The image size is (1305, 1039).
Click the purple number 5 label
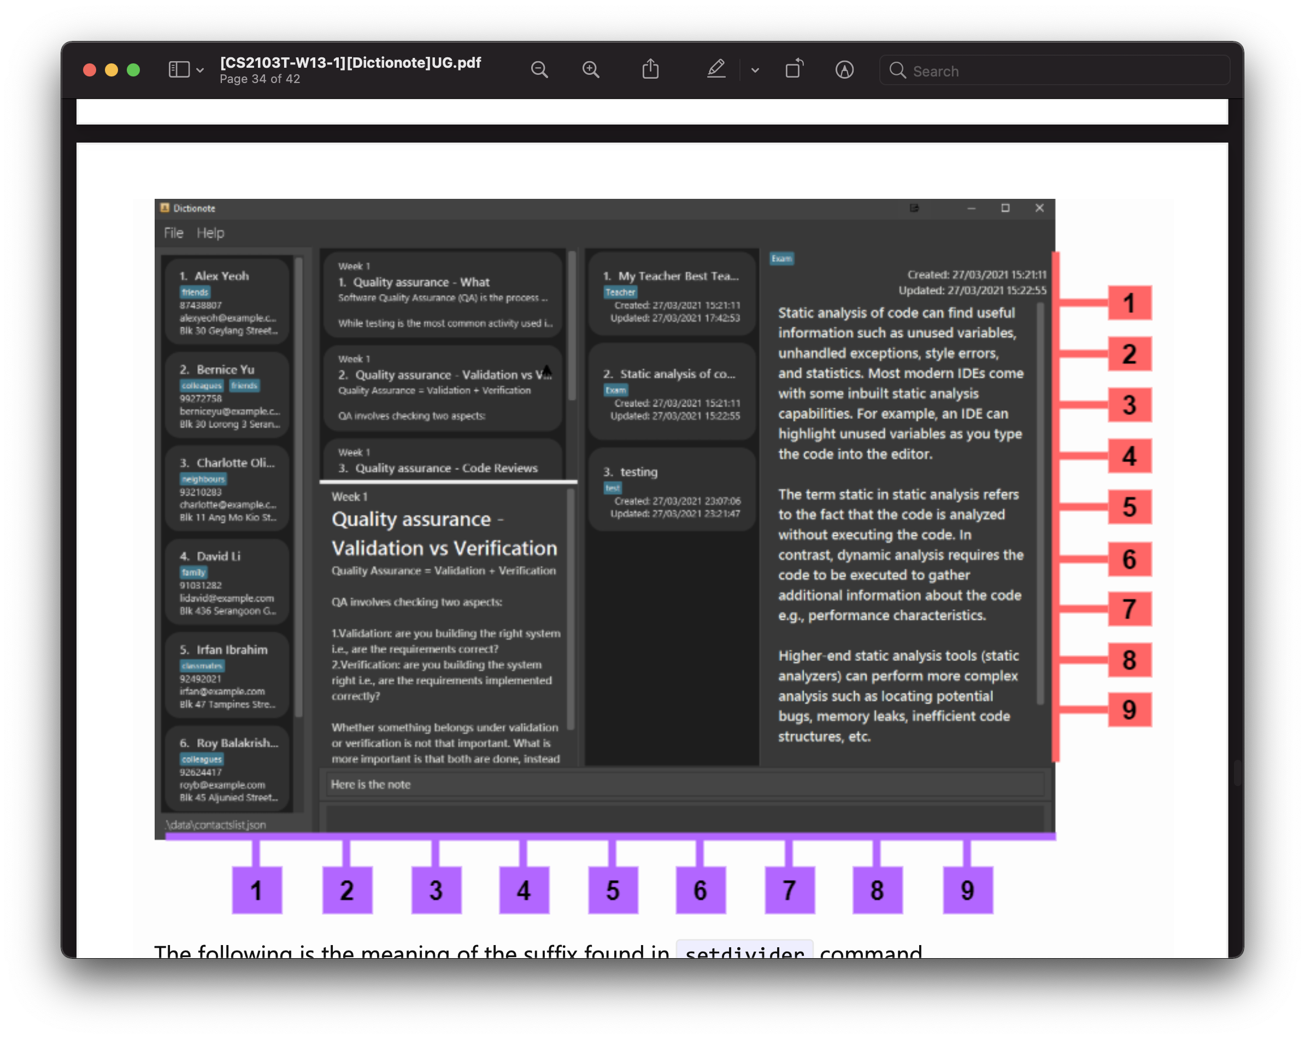tap(613, 890)
